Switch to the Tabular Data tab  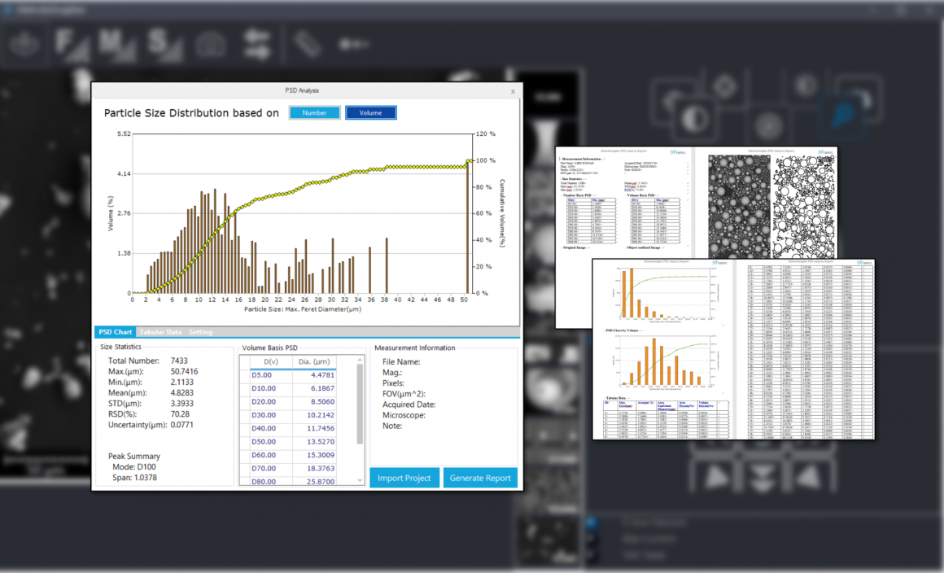tap(160, 331)
